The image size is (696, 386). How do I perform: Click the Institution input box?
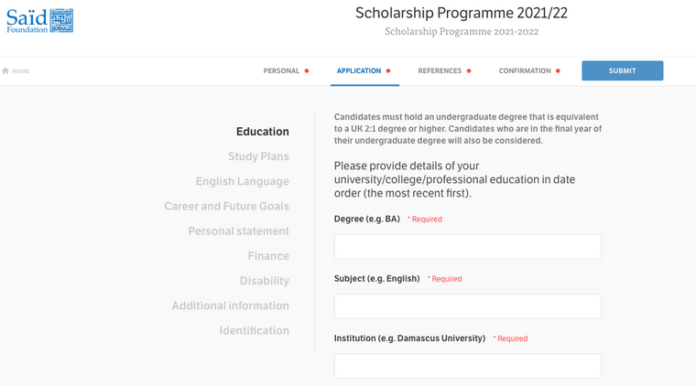point(467,366)
